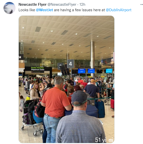Click the luggage trolley with bags
The image size is (143, 144).
[33, 117]
